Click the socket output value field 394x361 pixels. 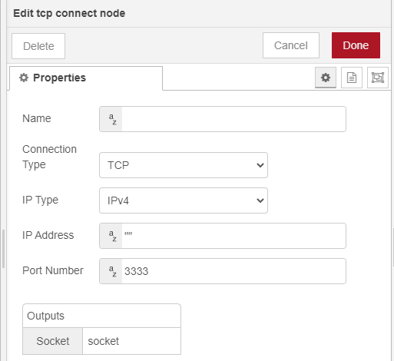point(131,341)
